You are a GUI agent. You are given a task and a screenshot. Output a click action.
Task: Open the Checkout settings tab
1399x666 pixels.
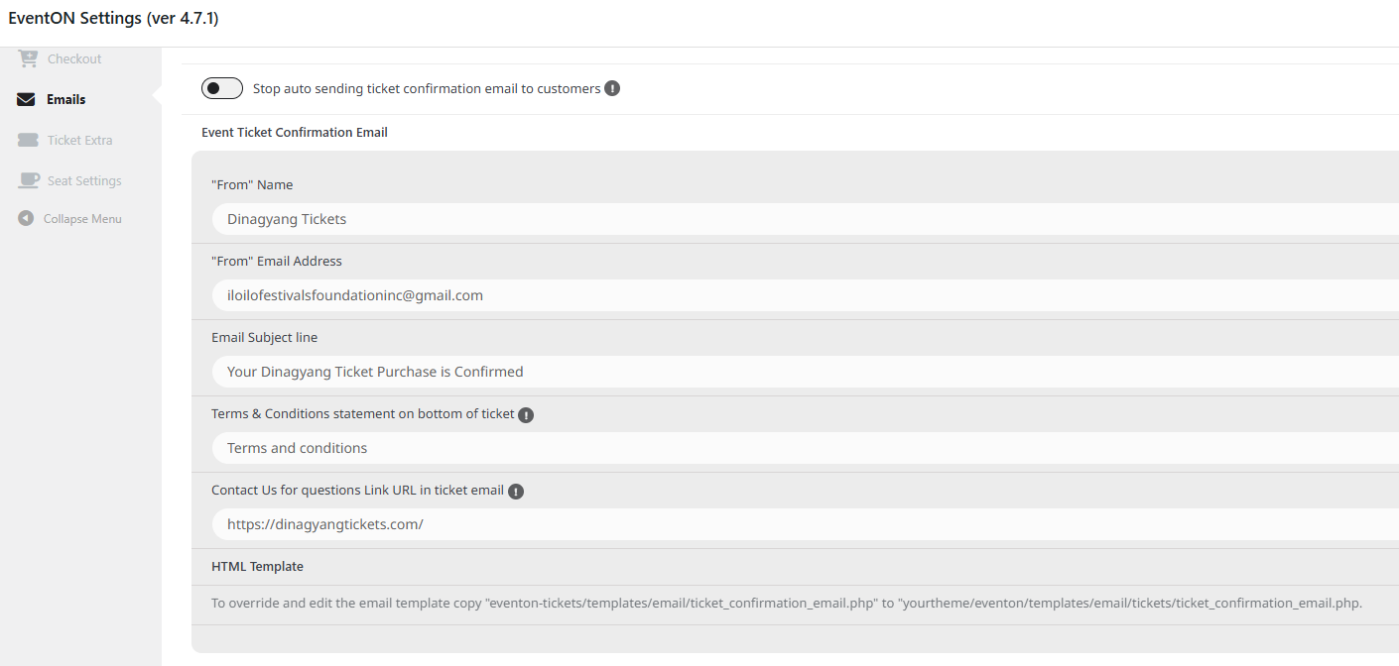[74, 58]
